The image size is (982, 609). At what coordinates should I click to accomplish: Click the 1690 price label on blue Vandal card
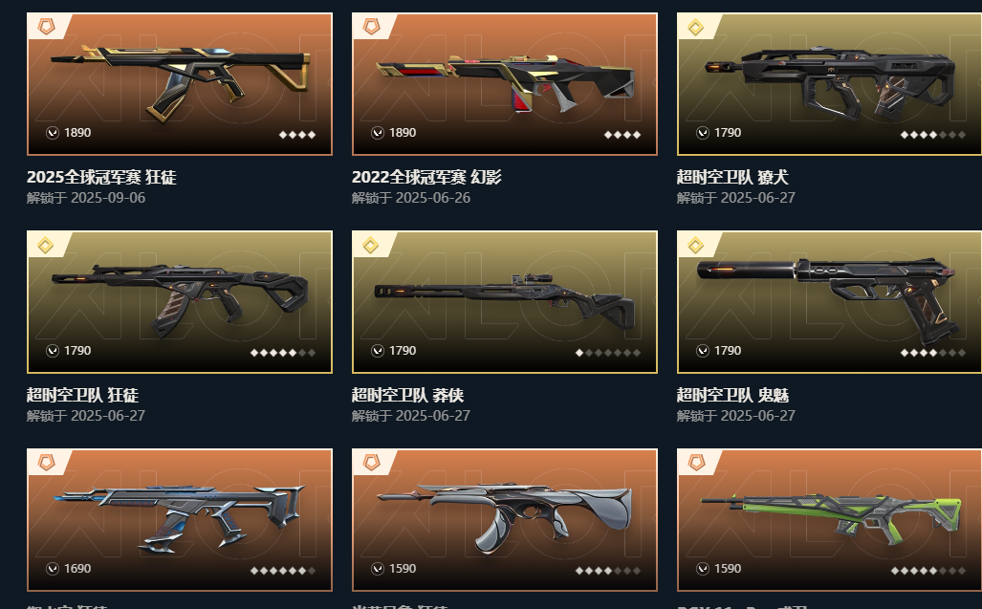[x=77, y=568]
